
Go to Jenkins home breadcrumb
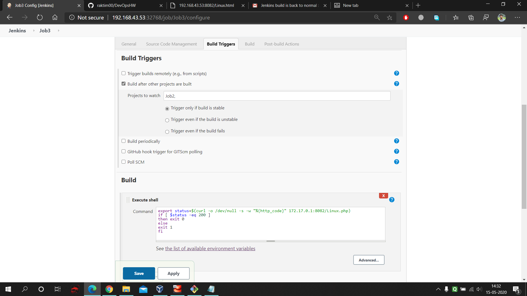(17, 30)
